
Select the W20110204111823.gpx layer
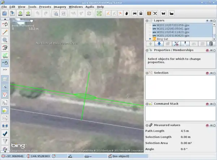coord(172,32)
